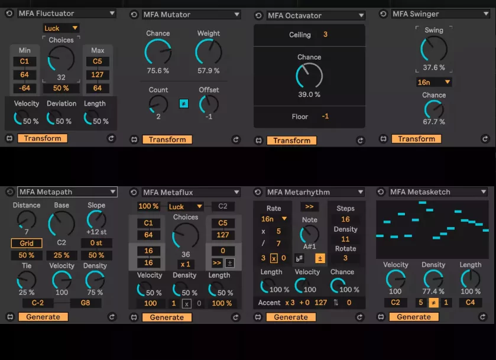Open the MFA Swinger preset dropdown
The image size is (496, 360).
[440, 14]
